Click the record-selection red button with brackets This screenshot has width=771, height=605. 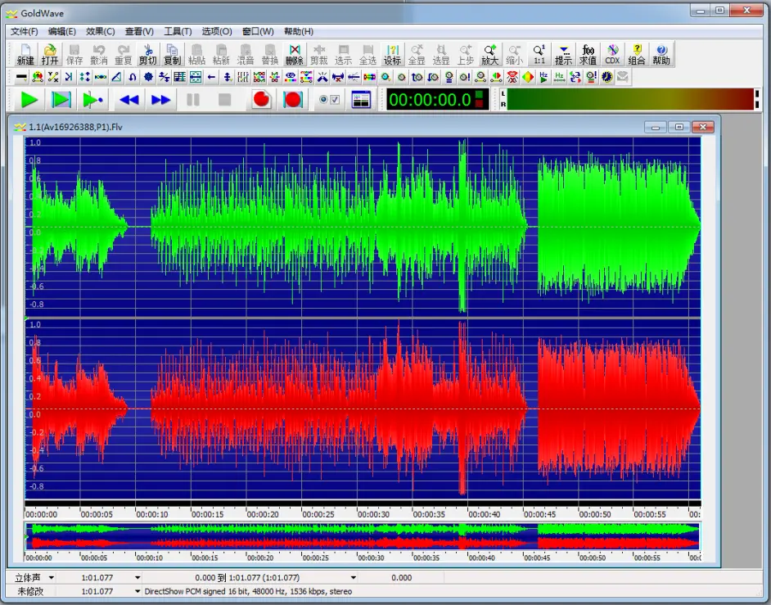[x=292, y=100]
